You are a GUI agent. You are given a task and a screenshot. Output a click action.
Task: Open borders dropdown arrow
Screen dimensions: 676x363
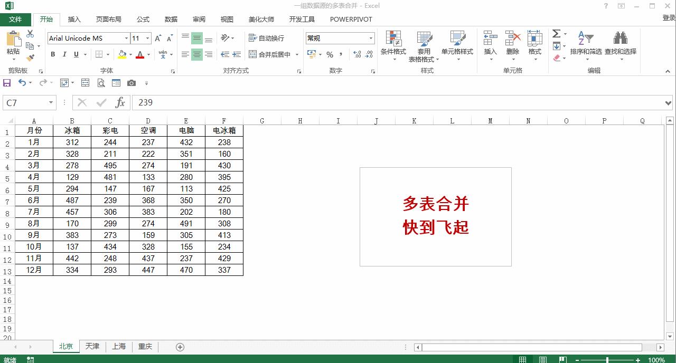(x=108, y=54)
